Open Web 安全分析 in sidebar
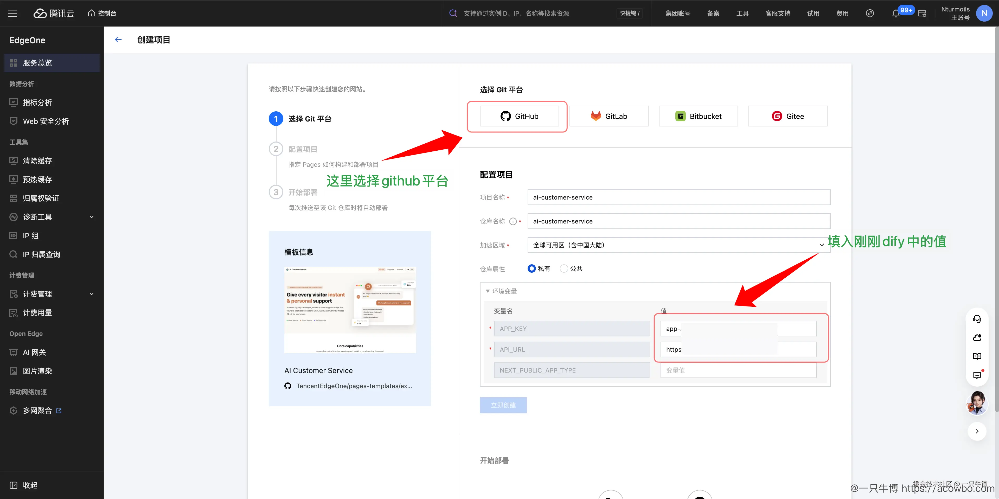 coord(52,121)
